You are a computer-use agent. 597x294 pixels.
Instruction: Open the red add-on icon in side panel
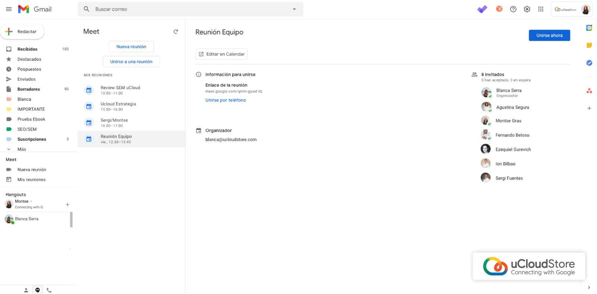tap(589, 91)
